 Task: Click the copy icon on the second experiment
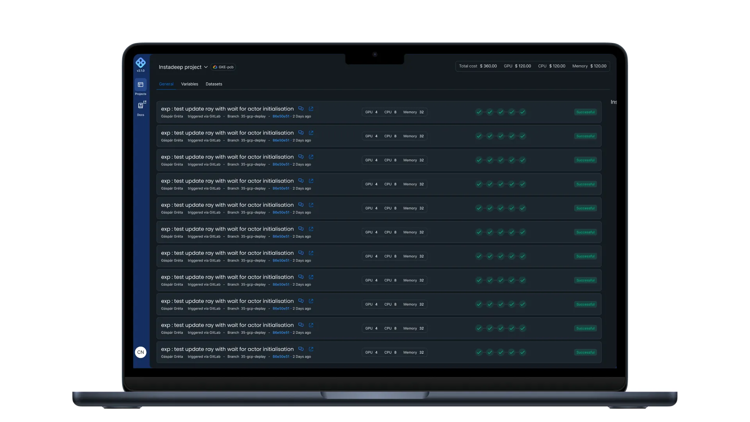click(x=301, y=133)
